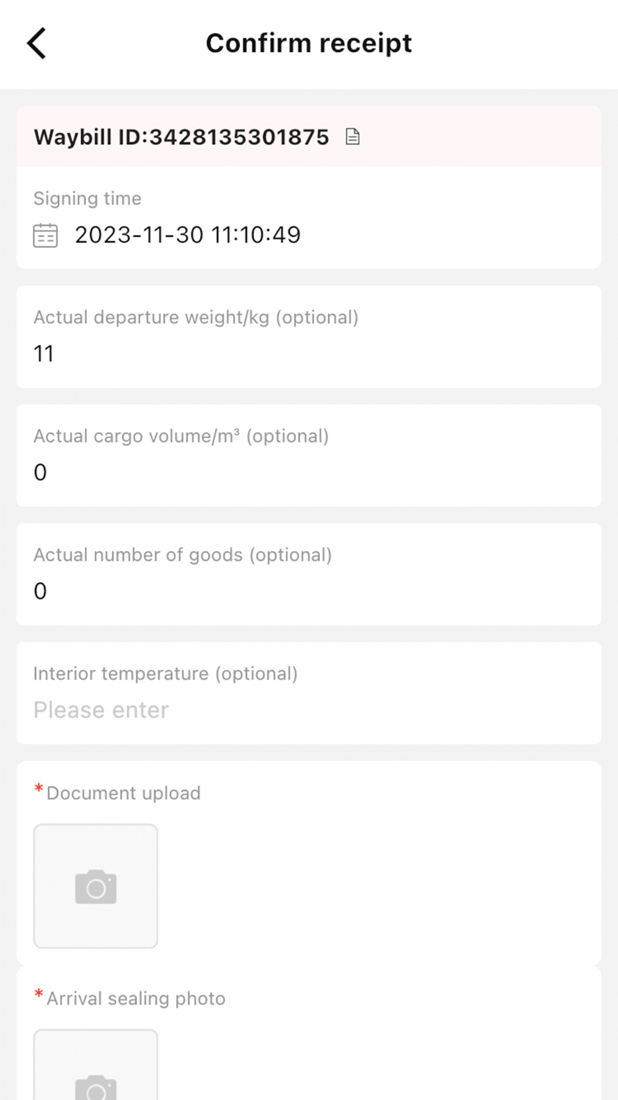The width and height of the screenshot is (618, 1100).
Task: Open the calendar icon under Signing time
Action: (45, 236)
